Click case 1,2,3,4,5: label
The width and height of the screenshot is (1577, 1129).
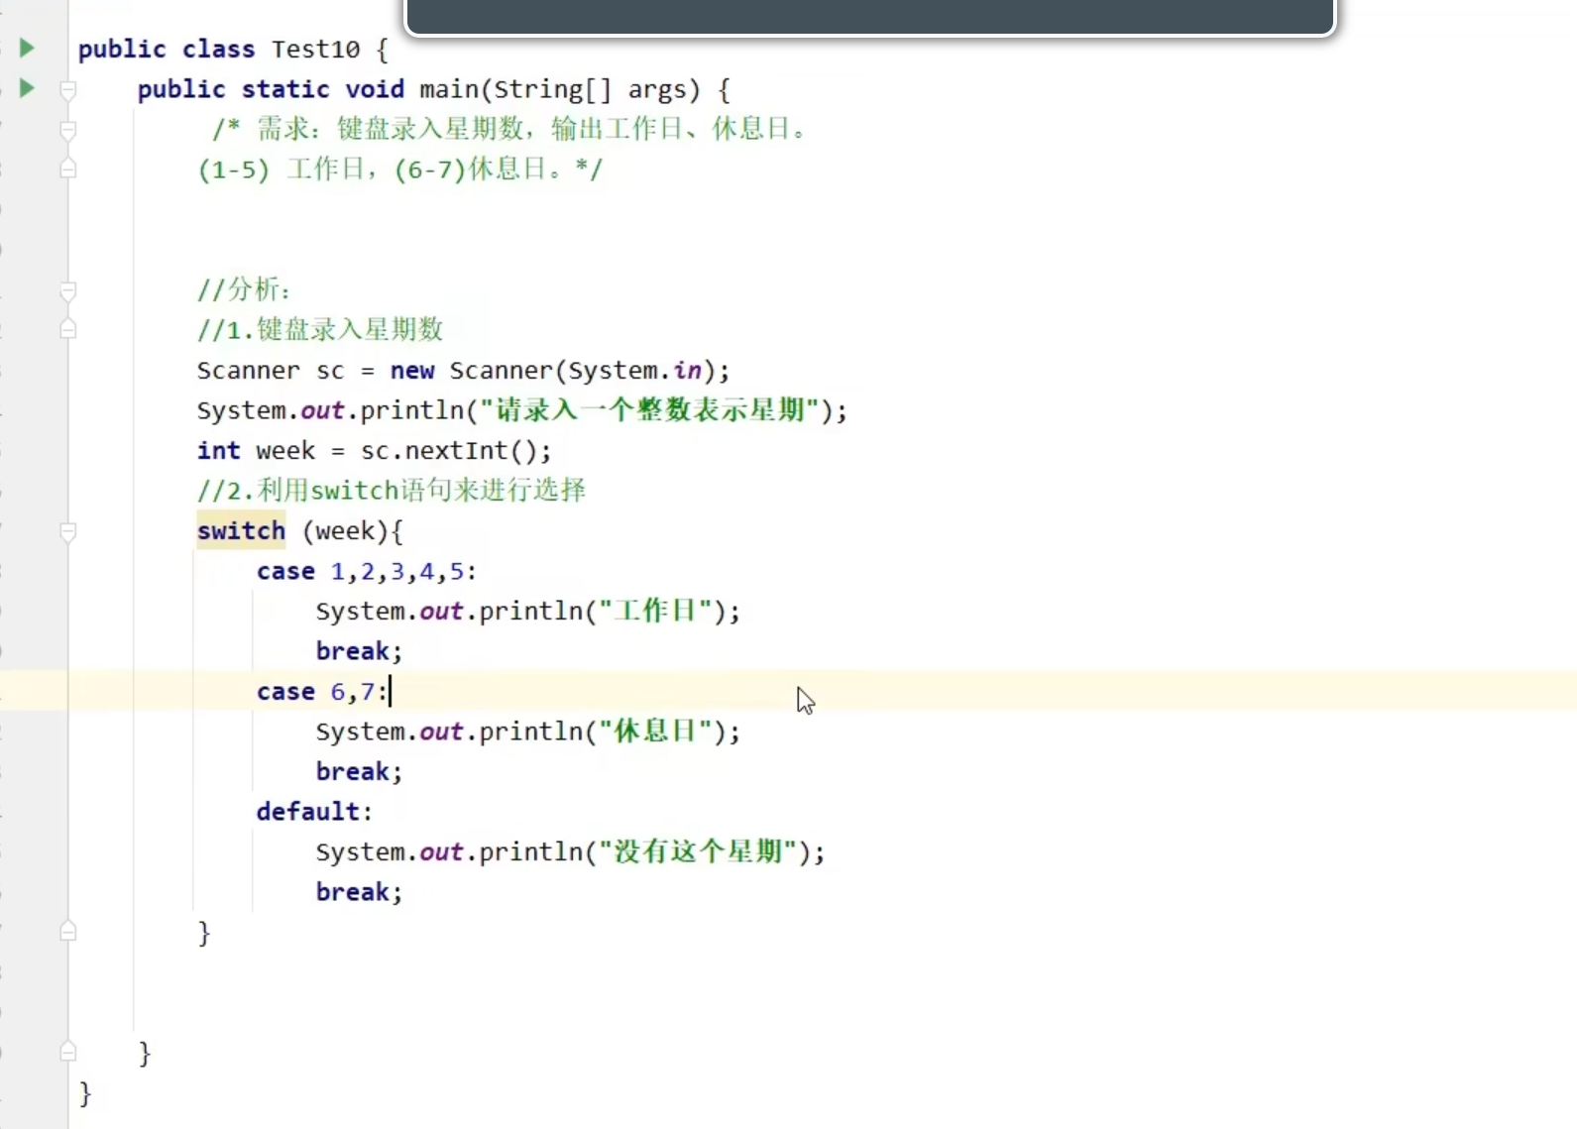[x=367, y=572]
